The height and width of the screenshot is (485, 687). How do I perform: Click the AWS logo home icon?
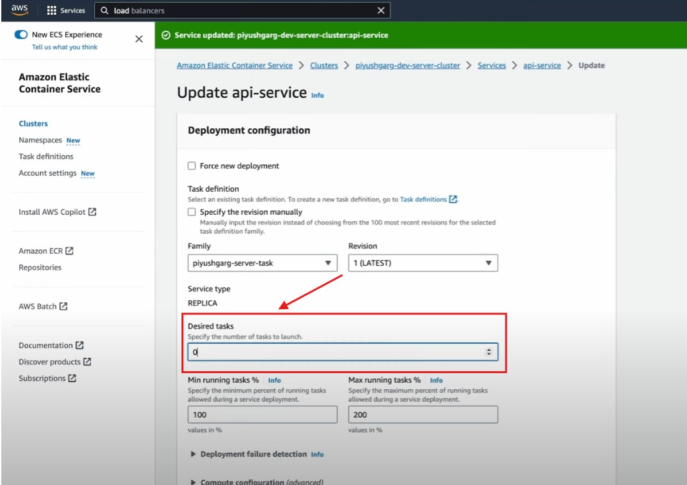click(19, 10)
